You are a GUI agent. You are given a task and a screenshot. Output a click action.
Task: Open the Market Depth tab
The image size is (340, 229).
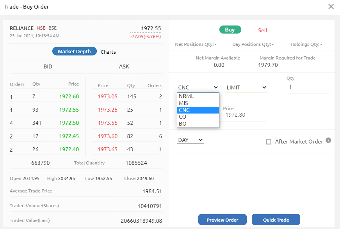coord(74,51)
